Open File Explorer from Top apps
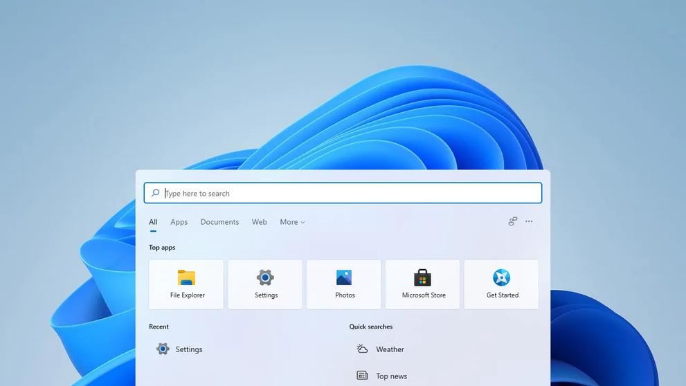 coord(186,284)
